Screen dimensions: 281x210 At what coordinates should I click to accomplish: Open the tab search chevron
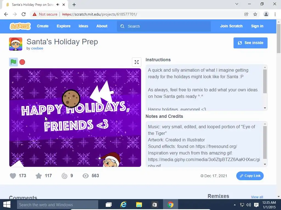tap(237, 4)
